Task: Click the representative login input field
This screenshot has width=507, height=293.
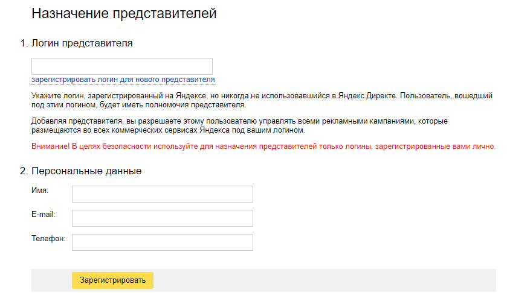Action: pos(121,66)
